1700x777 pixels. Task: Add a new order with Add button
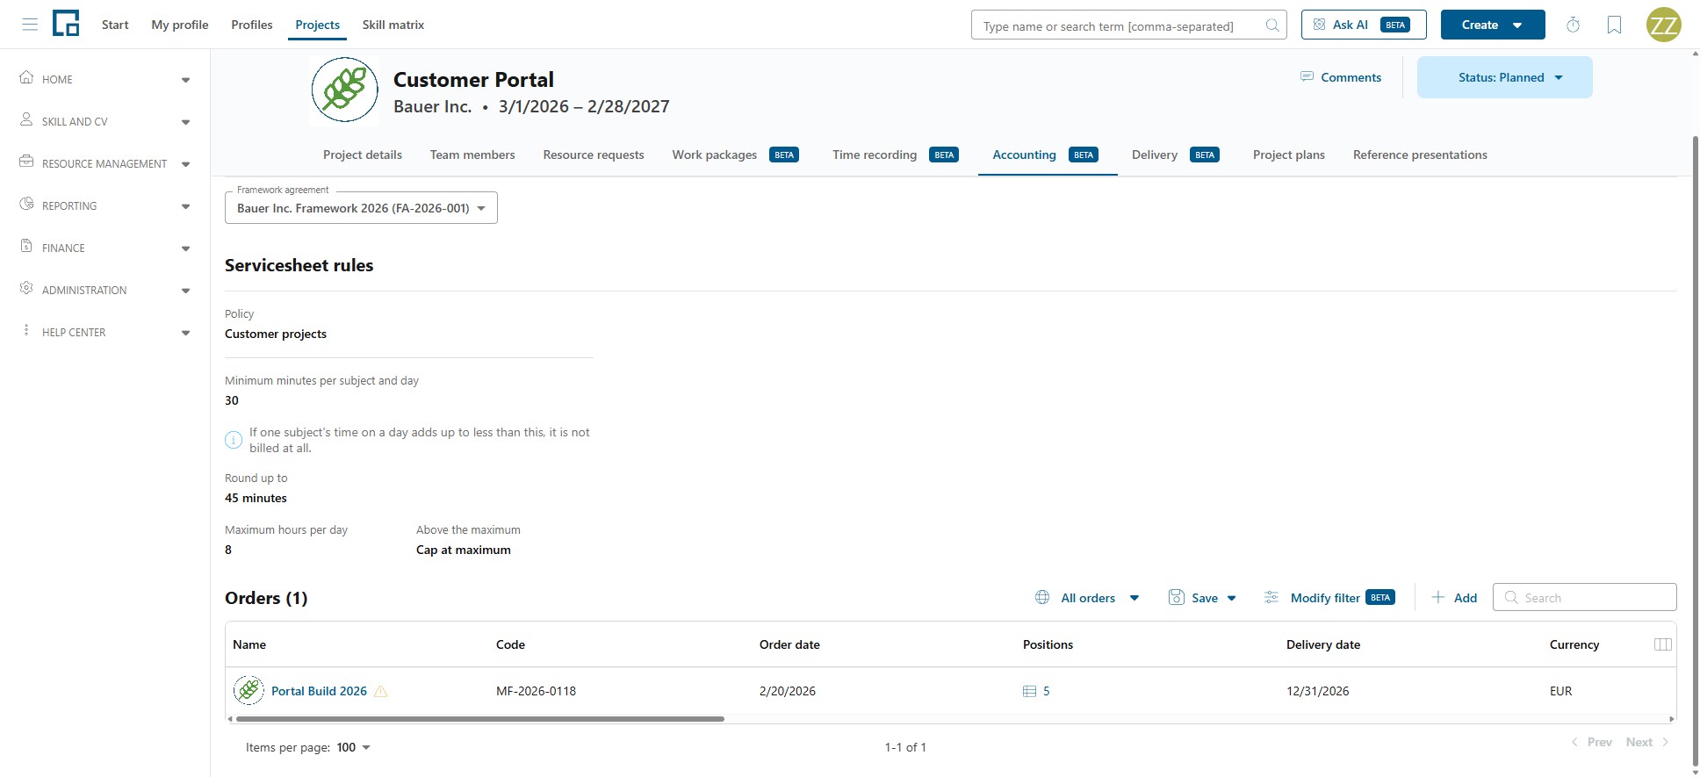point(1454,598)
